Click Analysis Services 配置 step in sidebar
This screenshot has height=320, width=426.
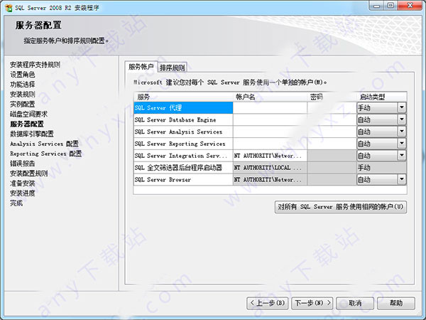44,144
